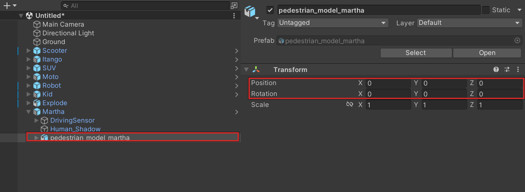The width and height of the screenshot is (525, 192).
Task: Open Martha prefab via its right chevron
Action: [236, 112]
